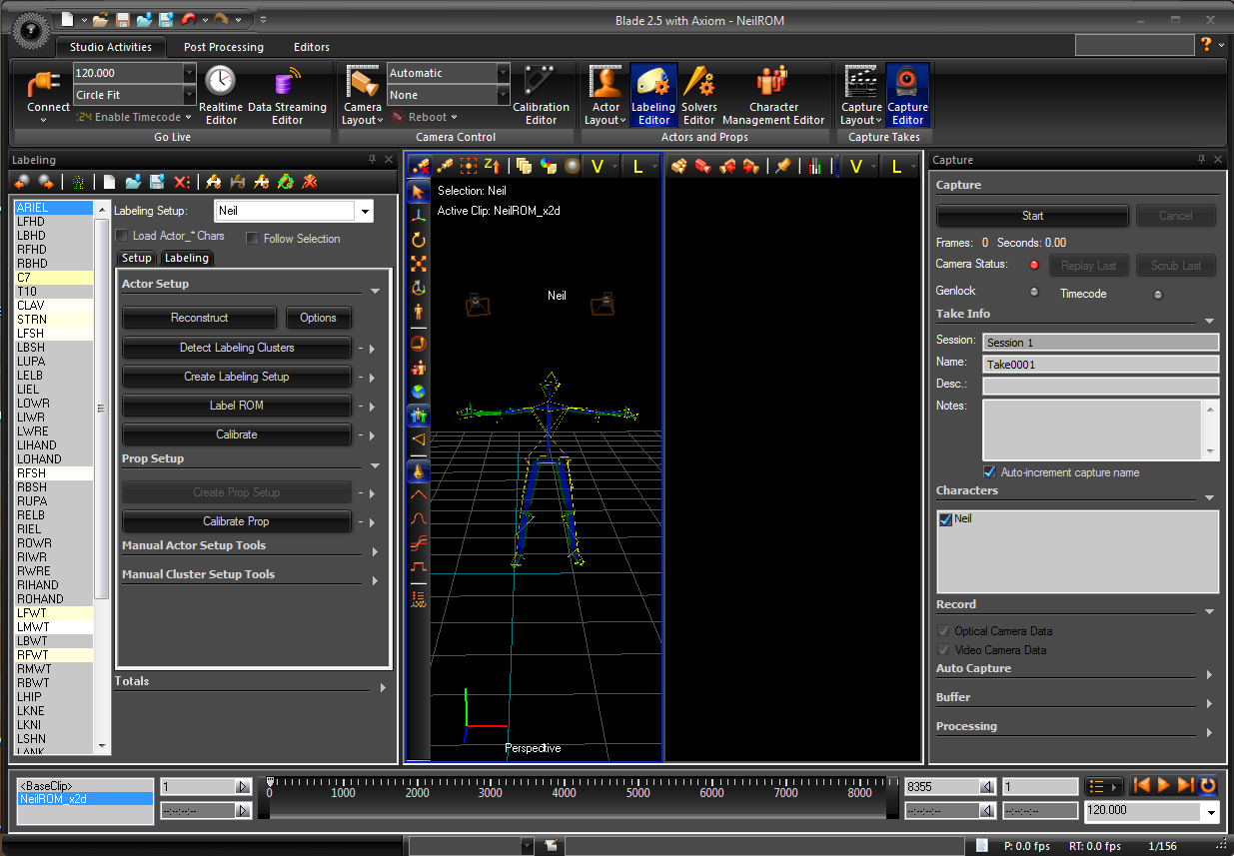Uncheck Auto-increment capture name
Image resolution: width=1234 pixels, height=856 pixels.
pos(989,472)
